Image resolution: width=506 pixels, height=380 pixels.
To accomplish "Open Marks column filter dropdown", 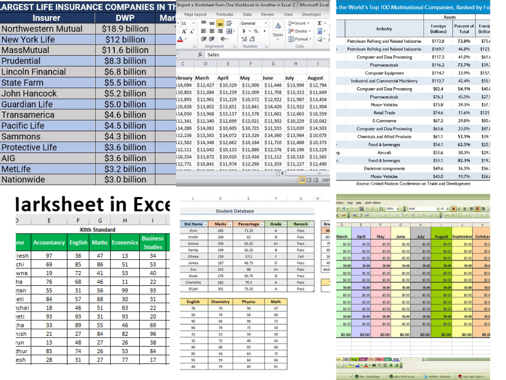I will pos(230,224).
